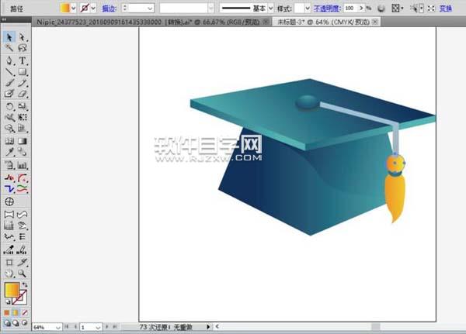
Task: Switch to Draw Behind mode
Action: tap(16, 322)
